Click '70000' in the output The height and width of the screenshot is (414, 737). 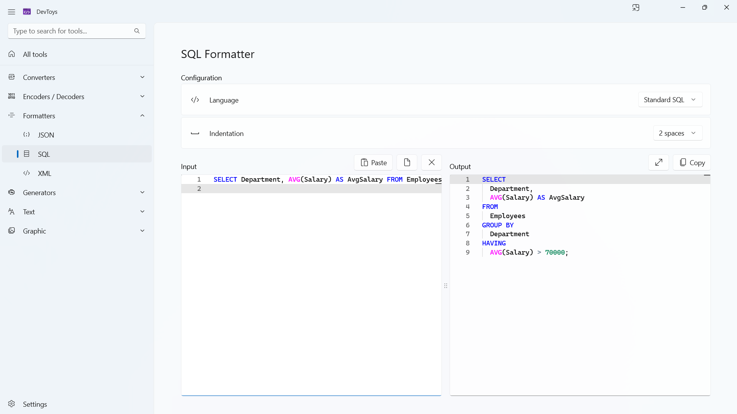coord(555,252)
